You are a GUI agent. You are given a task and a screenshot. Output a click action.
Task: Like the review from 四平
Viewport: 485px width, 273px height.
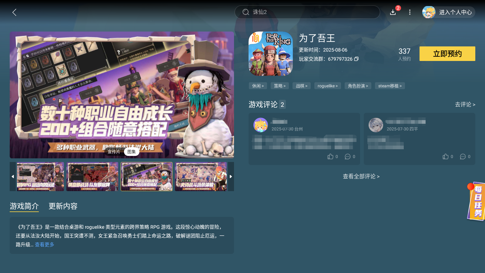click(x=446, y=157)
